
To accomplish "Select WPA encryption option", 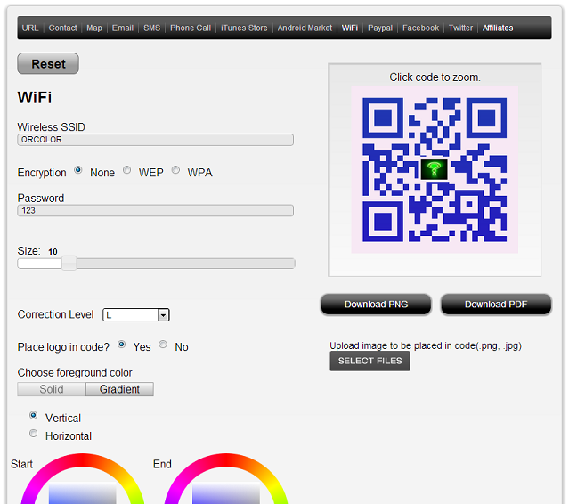I will click(175, 170).
